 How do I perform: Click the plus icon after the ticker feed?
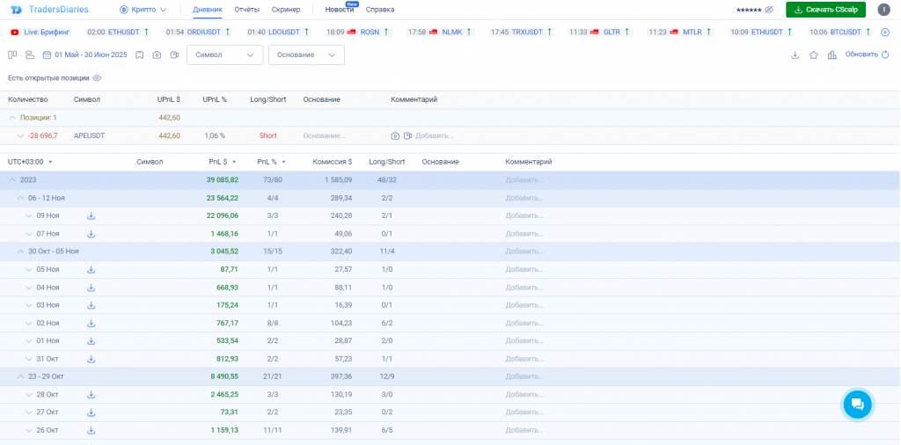pyautogui.click(x=885, y=32)
